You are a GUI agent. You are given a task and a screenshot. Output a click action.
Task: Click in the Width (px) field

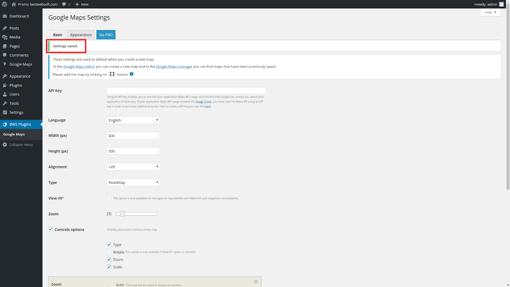133,136
